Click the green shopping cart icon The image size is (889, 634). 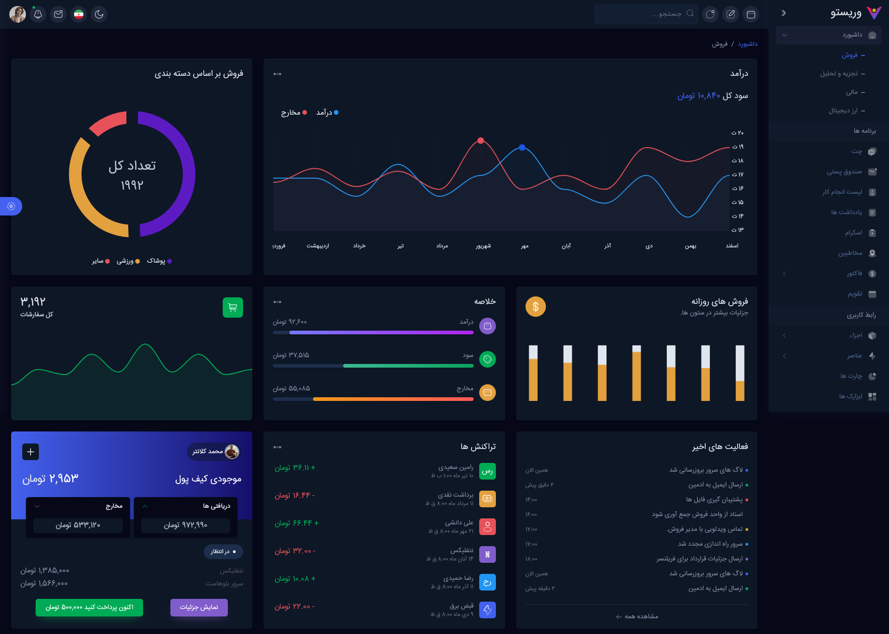click(x=233, y=308)
